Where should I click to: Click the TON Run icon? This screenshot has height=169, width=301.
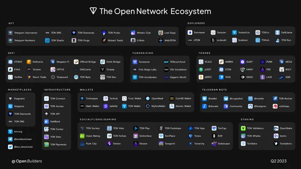click(278, 40)
